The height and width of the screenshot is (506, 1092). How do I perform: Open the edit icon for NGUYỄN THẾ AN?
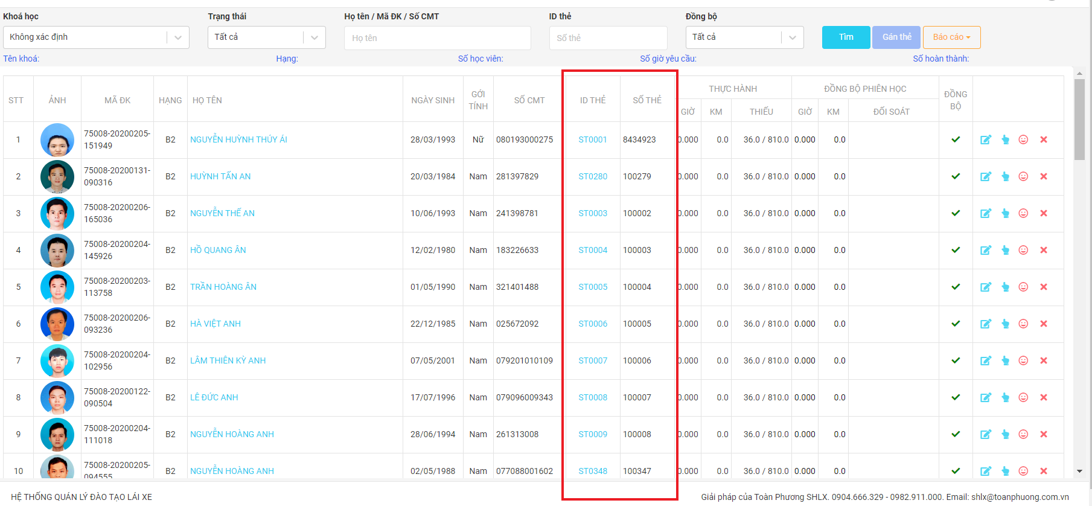[x=986, y=213]
